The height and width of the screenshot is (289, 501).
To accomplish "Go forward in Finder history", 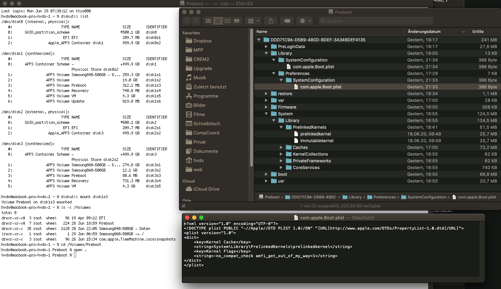I will pyautogui.click(x=196, y=21).
